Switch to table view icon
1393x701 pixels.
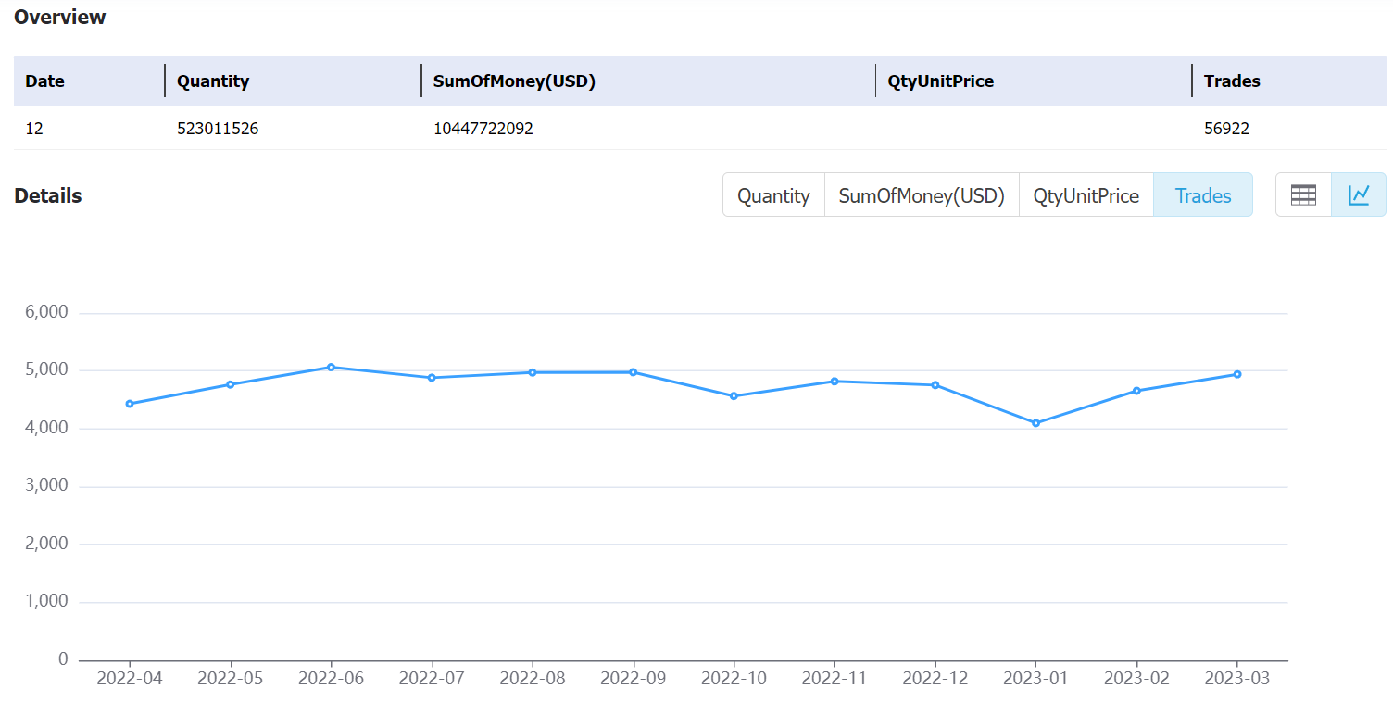pos(1303,194)
